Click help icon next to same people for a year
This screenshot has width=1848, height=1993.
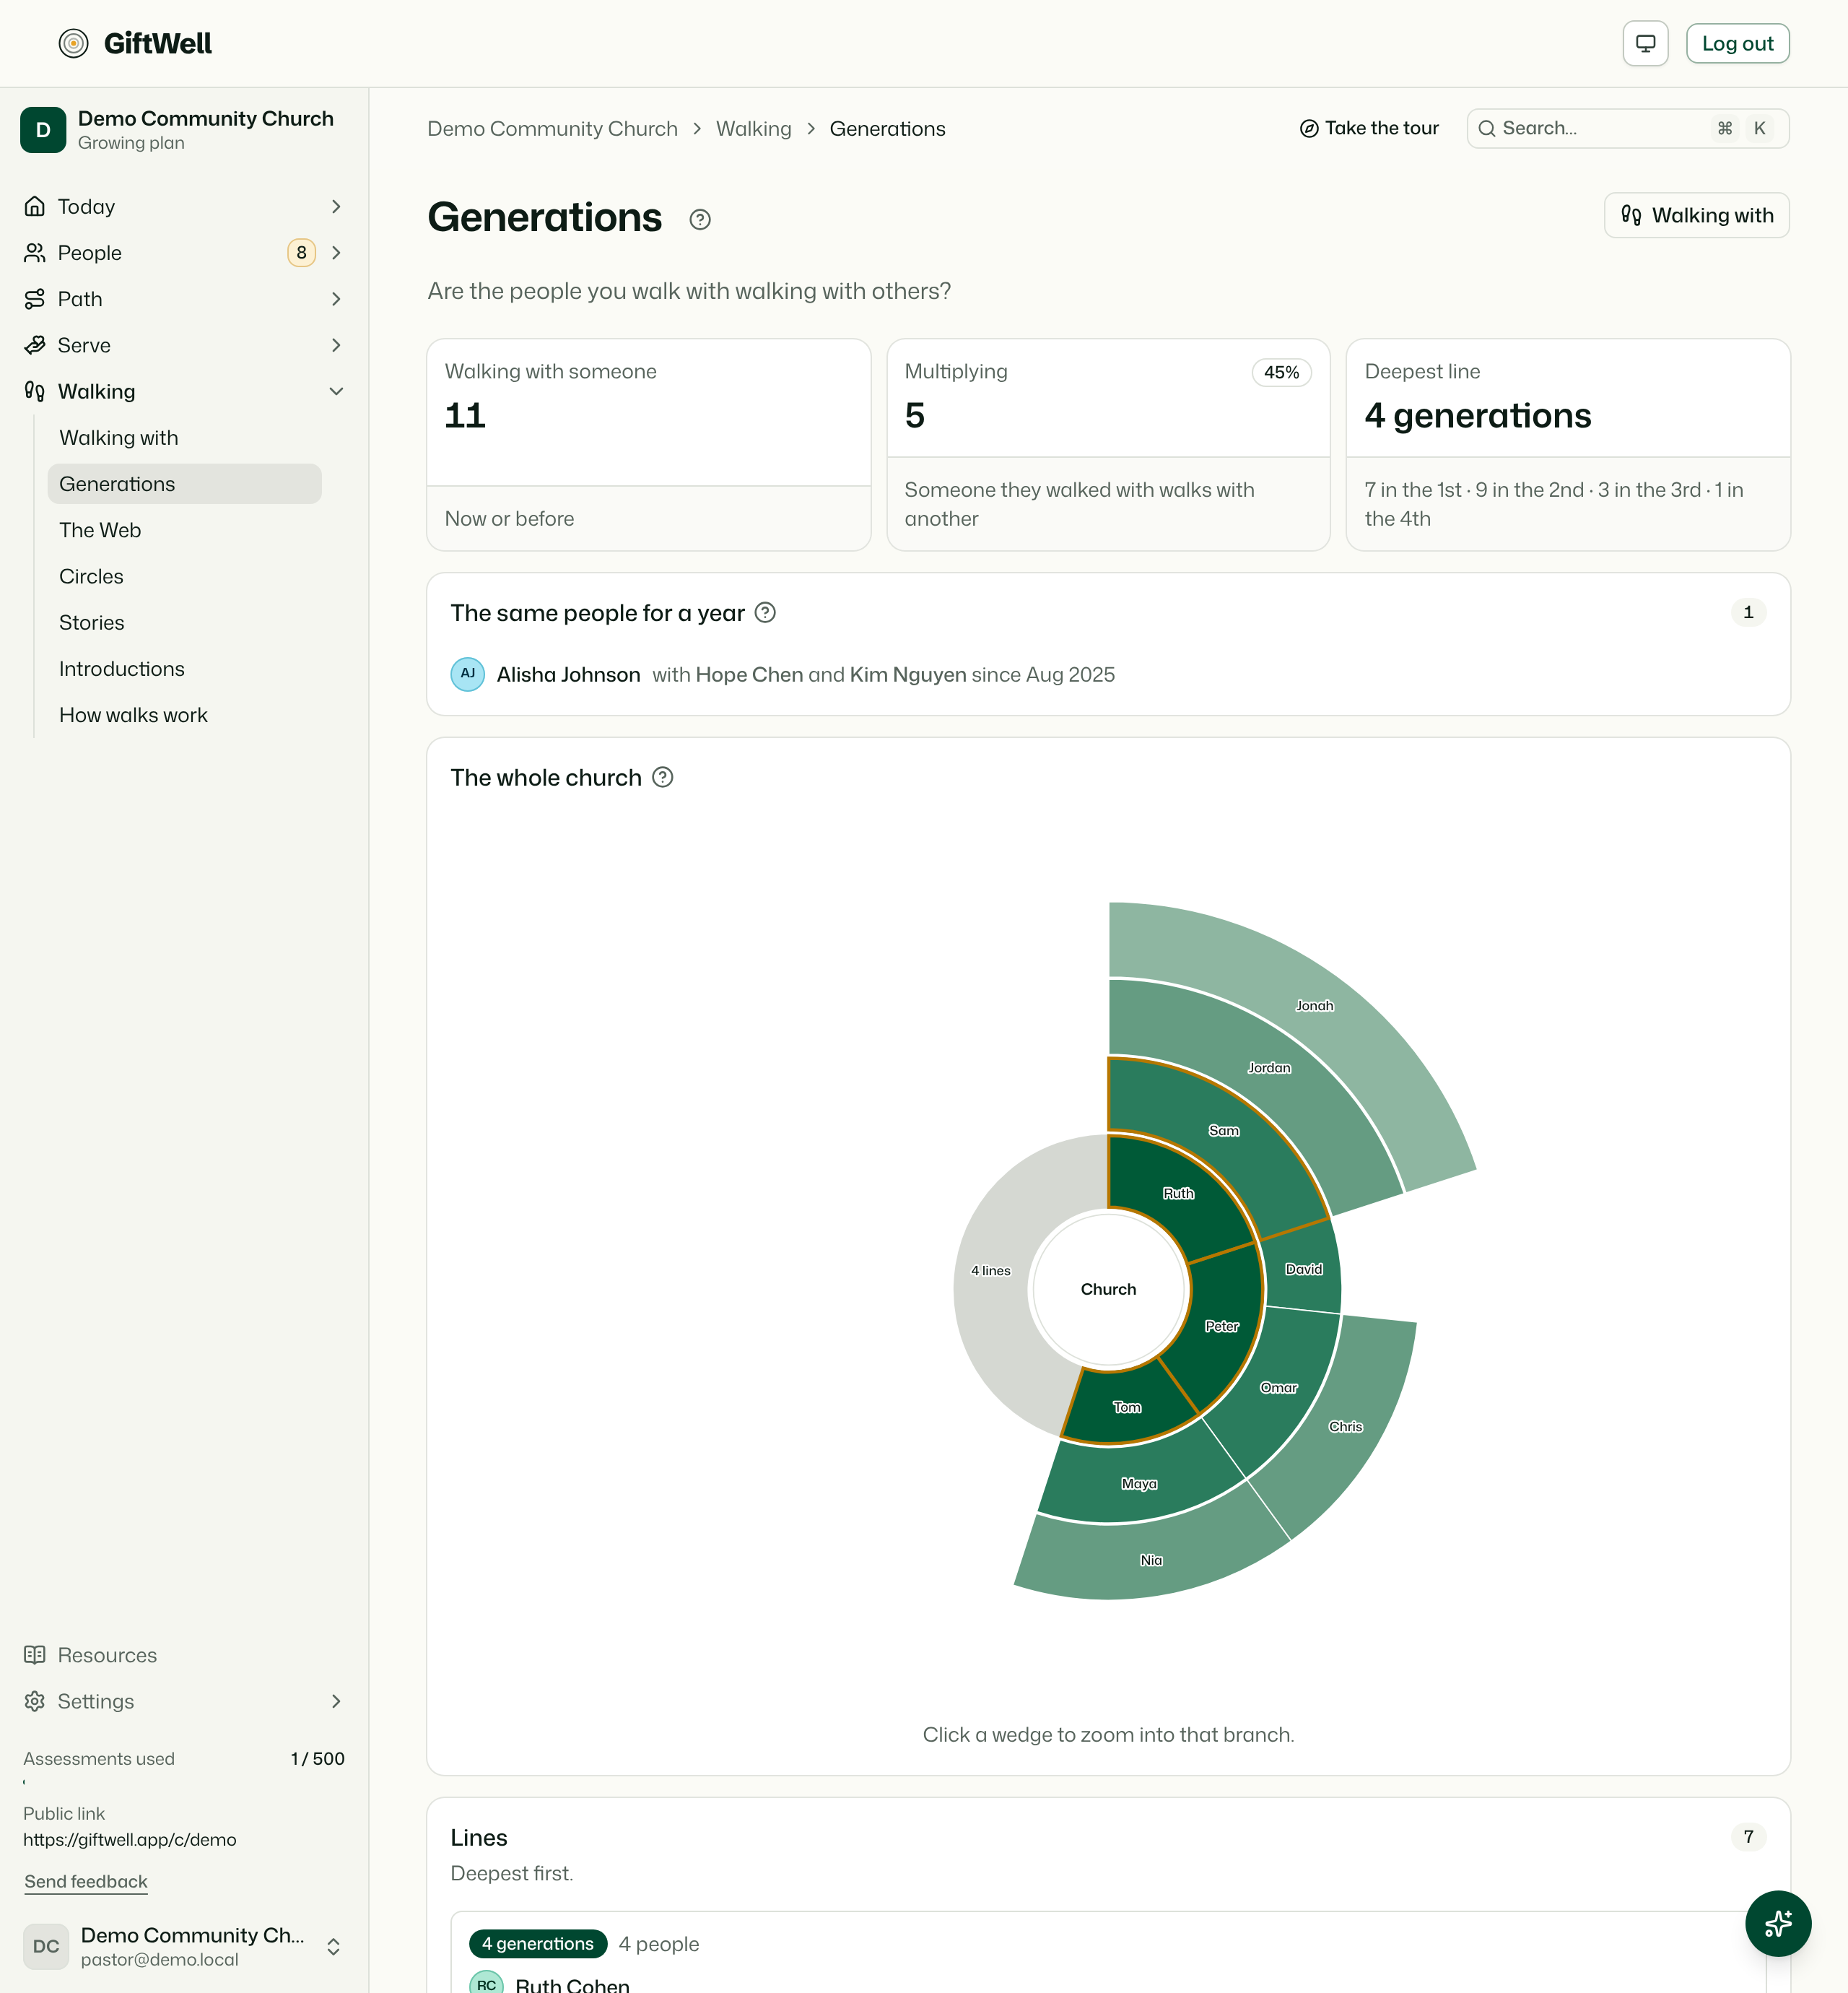tap(765, 612)
